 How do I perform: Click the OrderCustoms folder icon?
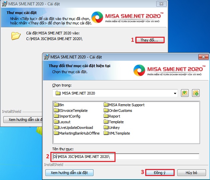[106, 110]
